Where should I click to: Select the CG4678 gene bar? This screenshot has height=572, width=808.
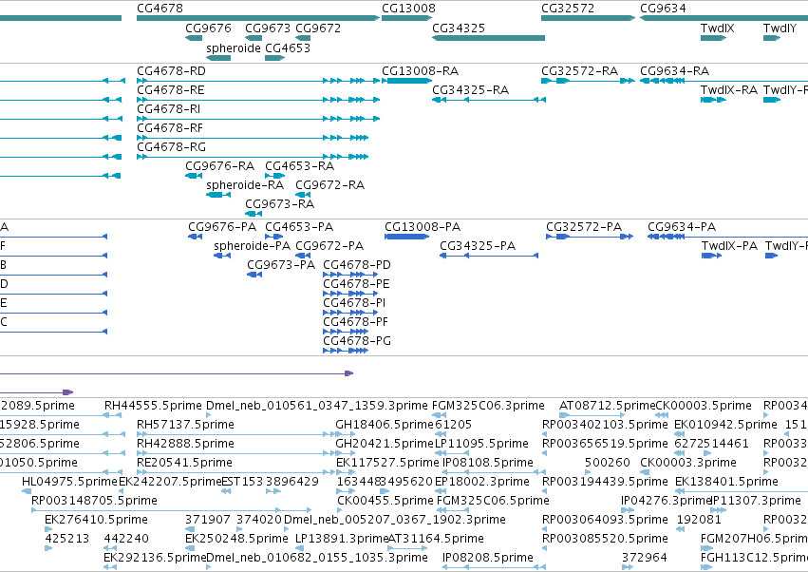tap(258, 18)
